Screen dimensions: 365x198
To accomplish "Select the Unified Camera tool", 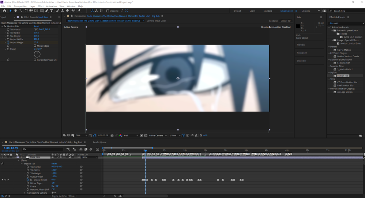I will [x=31, y=11].
